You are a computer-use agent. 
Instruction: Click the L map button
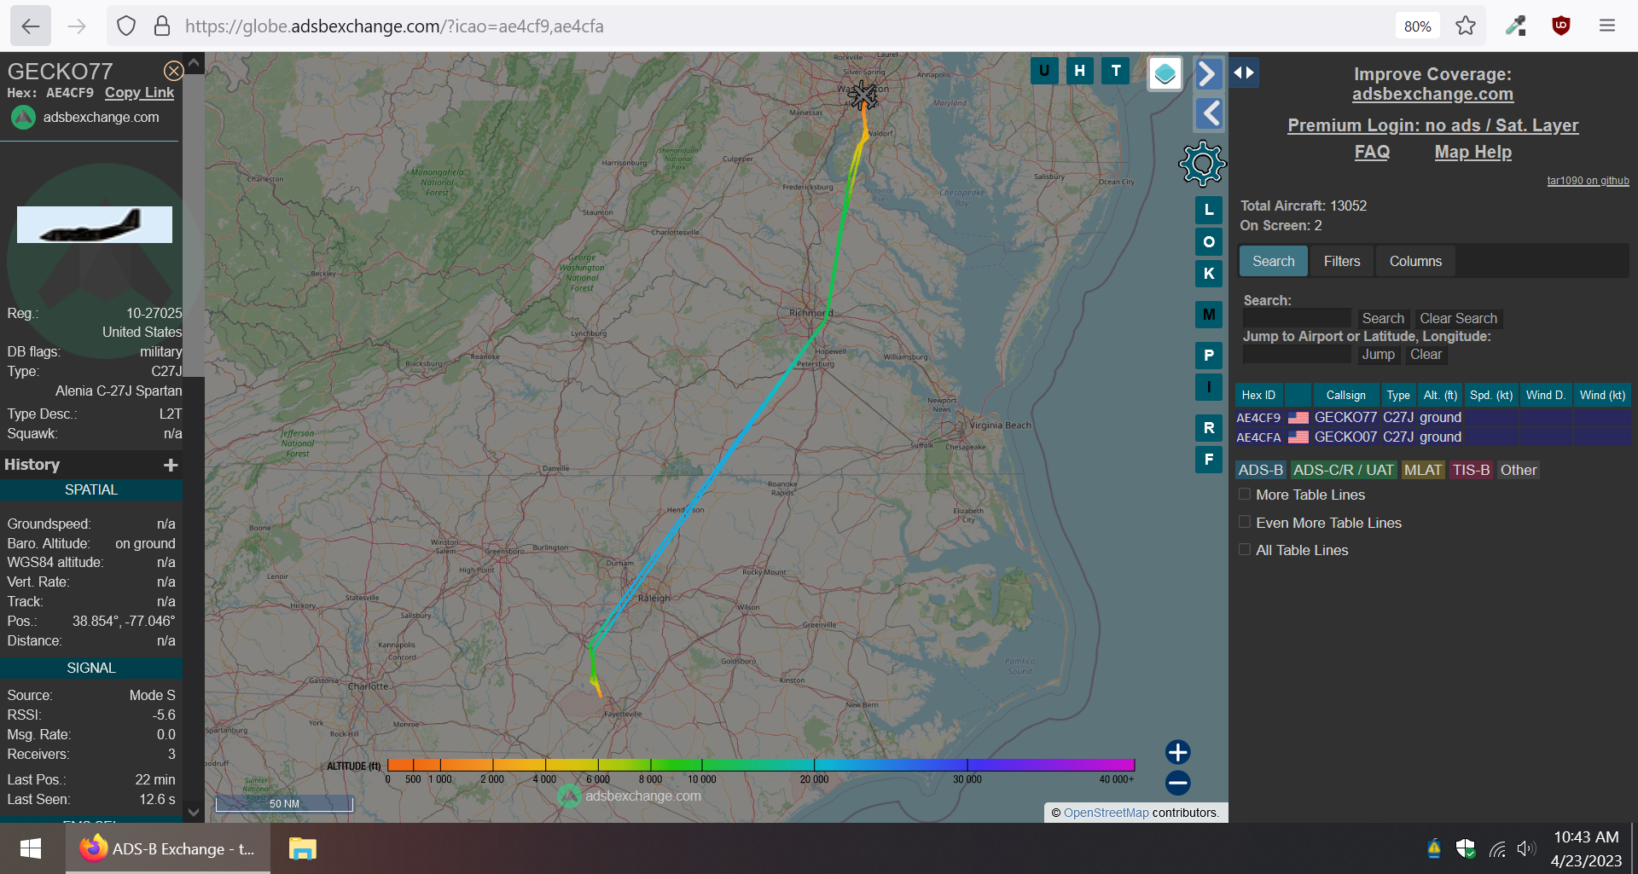[1209, 210]
